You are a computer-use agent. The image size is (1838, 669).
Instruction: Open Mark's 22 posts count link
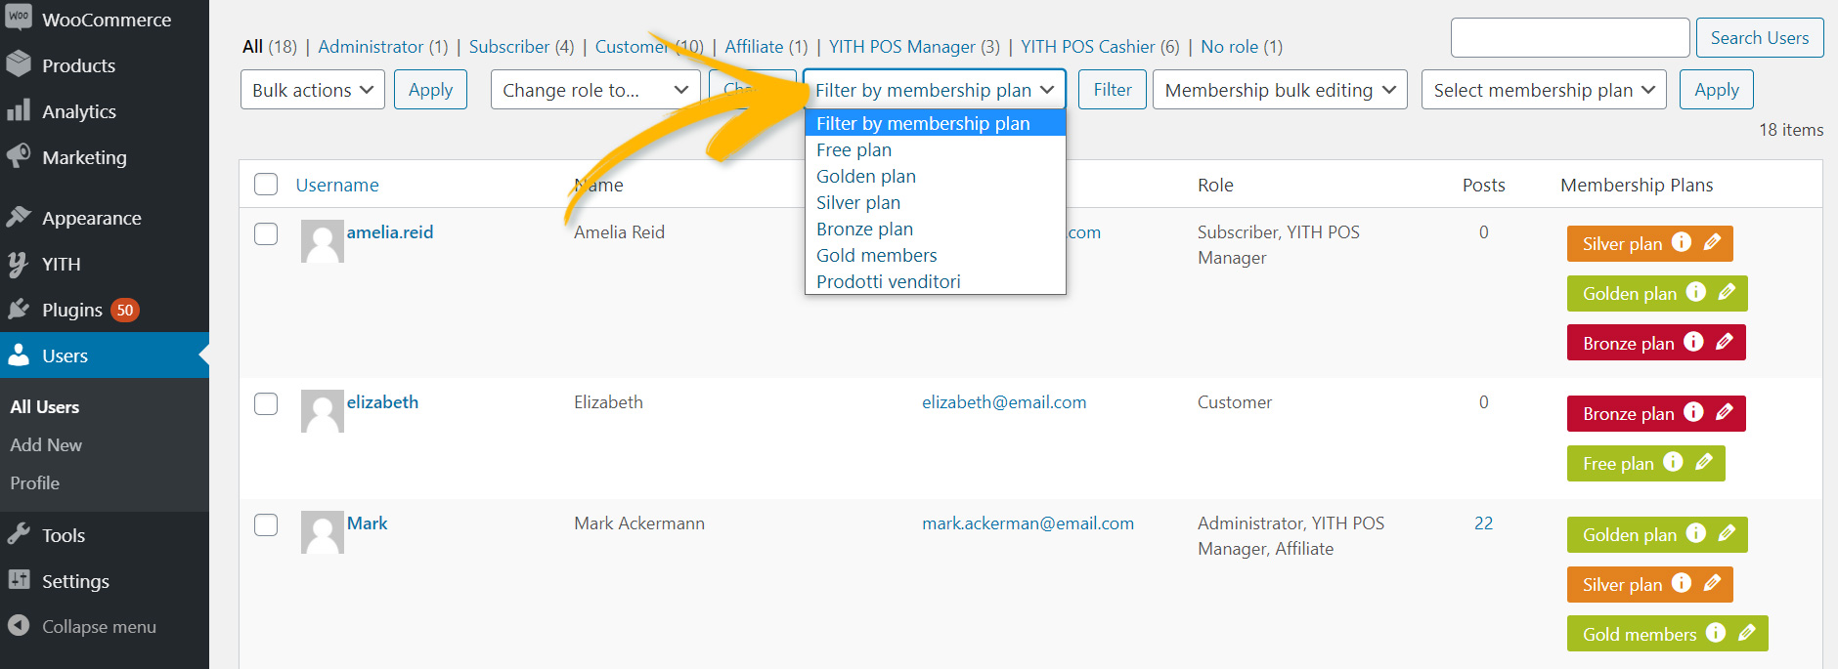click(x=1484, y=523)
